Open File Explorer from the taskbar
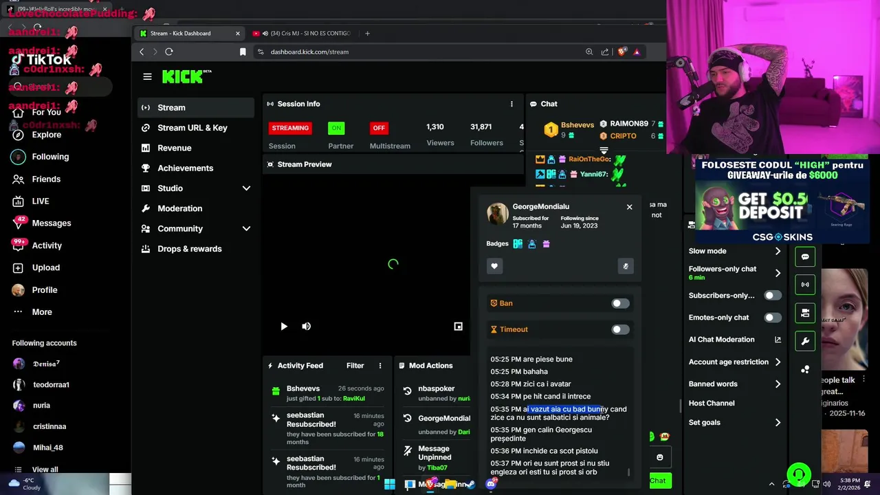The width and height of the screenshot is (880, 495). 450,484
